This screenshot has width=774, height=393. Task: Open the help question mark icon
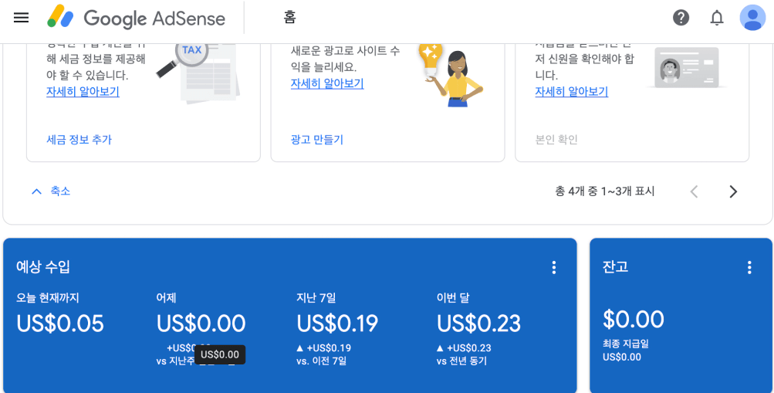[x=681, y=19]
